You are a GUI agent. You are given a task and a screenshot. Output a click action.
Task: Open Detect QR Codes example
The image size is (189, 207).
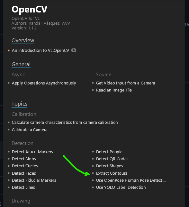coord(112,159)
